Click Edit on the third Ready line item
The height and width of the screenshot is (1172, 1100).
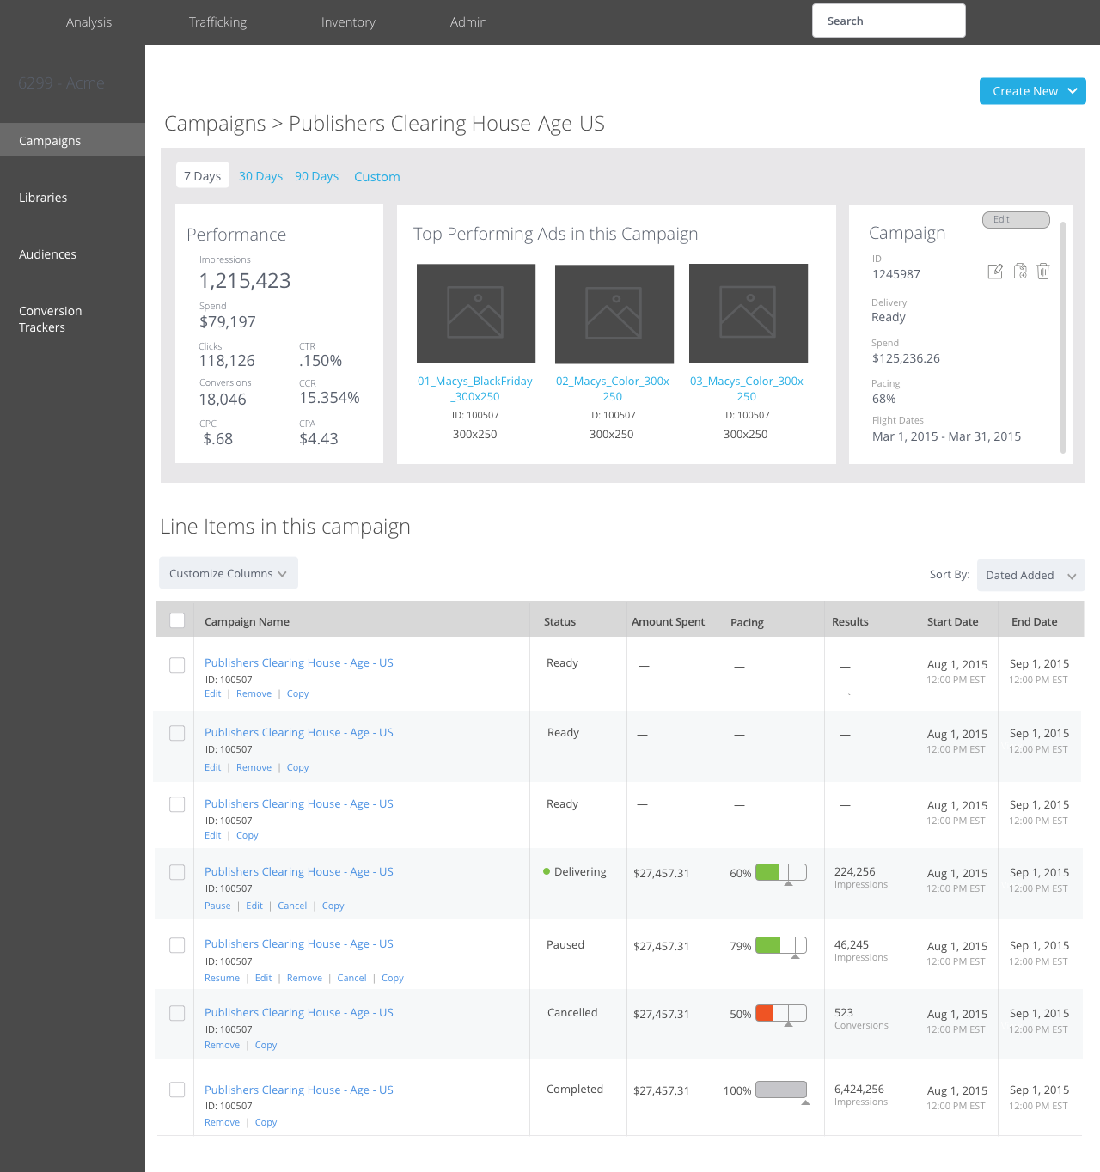[x=212, y=835]
